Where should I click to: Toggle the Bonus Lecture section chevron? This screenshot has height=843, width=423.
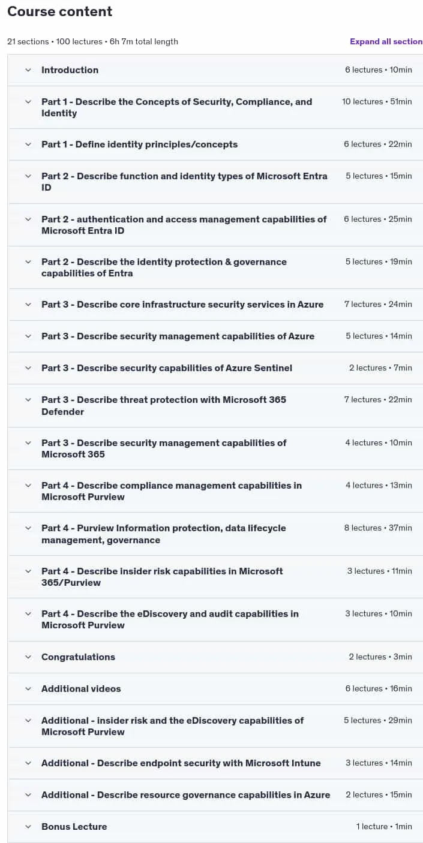[28, 827]
